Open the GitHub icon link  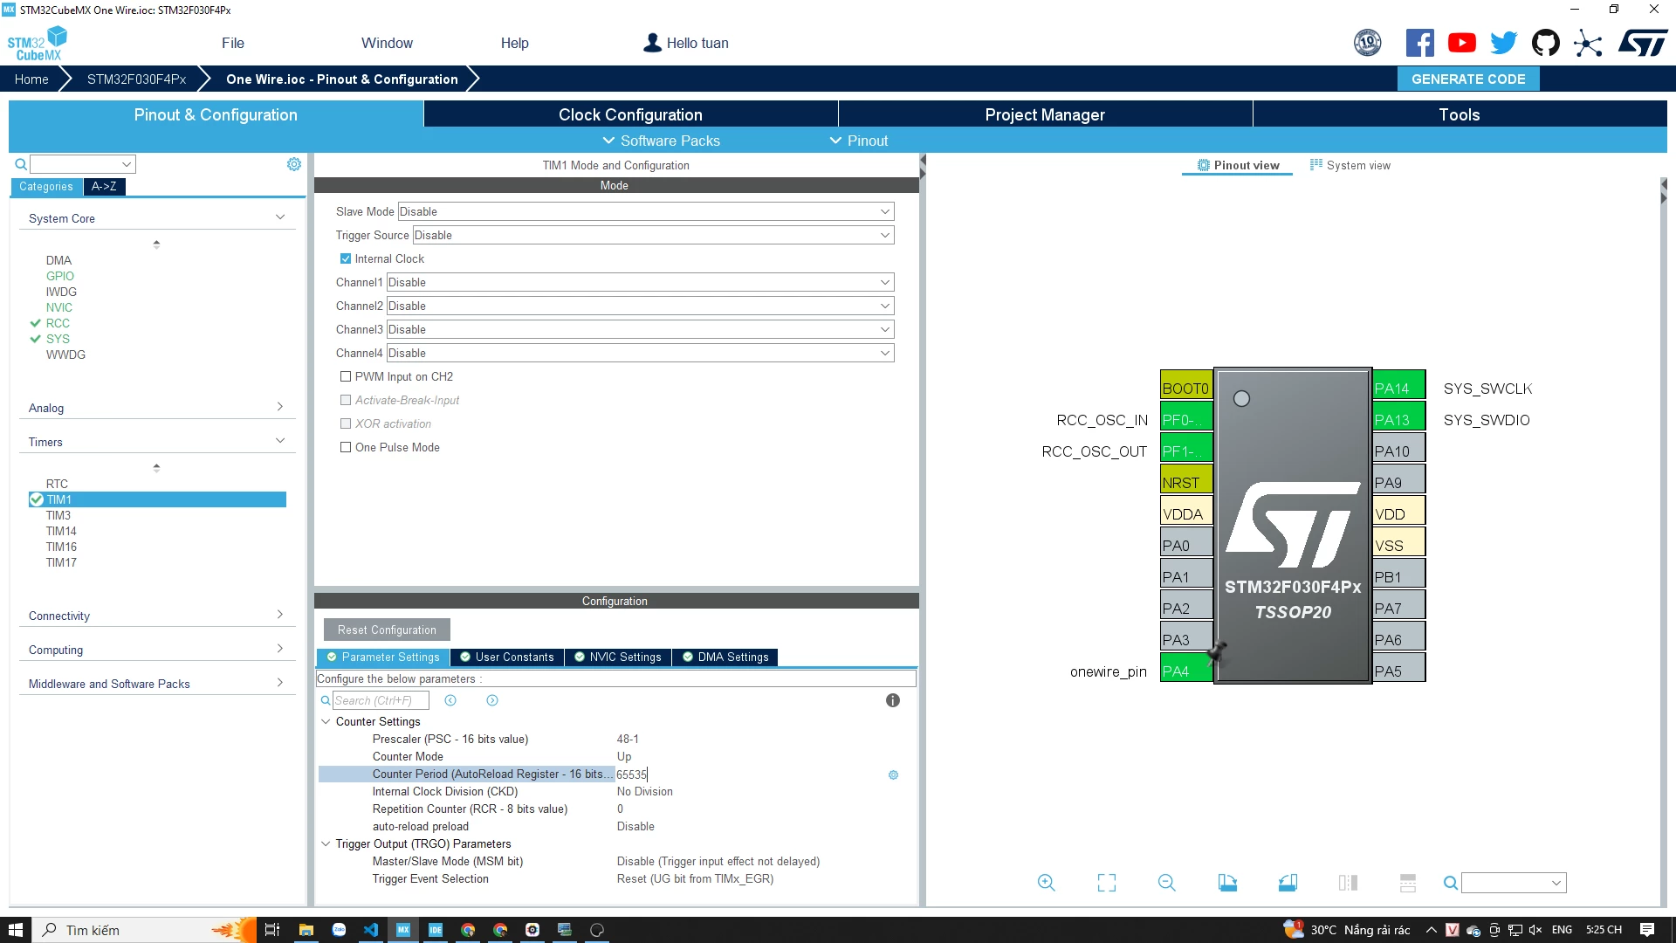point(1546,43)
